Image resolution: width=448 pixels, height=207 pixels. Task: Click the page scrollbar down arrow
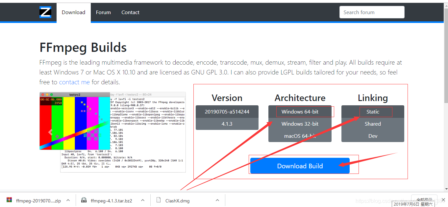[x=446, y=189]
